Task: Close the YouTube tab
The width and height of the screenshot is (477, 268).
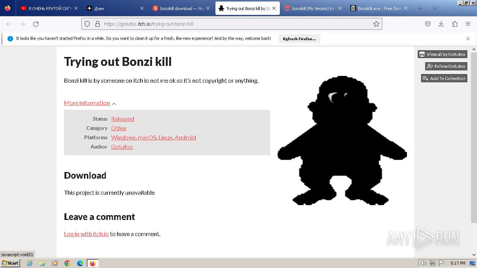Action: [76, 8]
